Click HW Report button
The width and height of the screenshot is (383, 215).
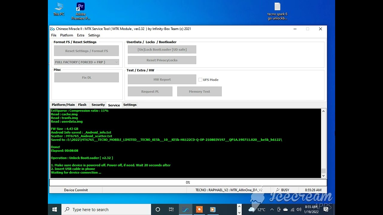coord(162,79)
